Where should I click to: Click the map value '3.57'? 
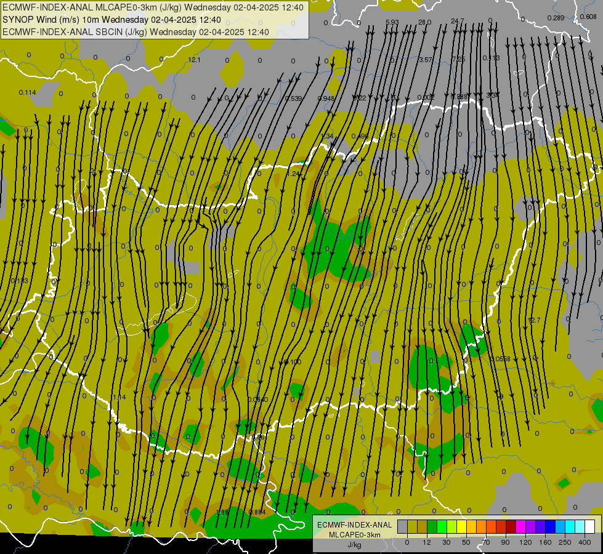(426, 60)
